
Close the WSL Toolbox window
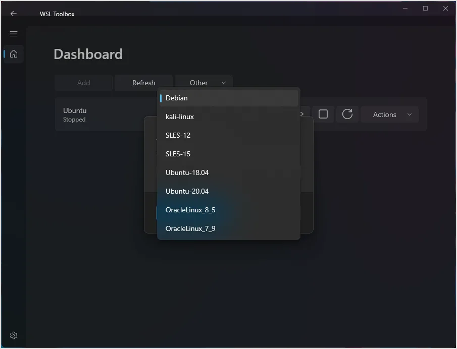445,9
